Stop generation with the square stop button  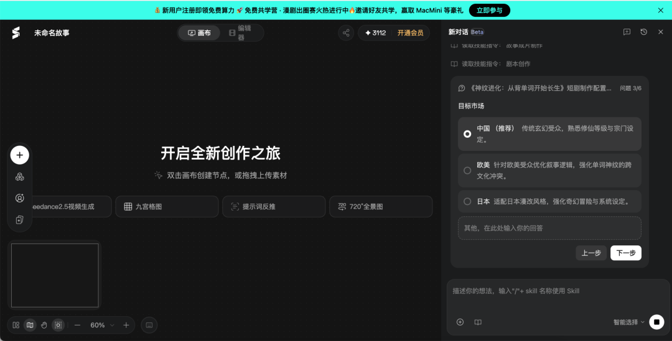click(x=656, y=322)
